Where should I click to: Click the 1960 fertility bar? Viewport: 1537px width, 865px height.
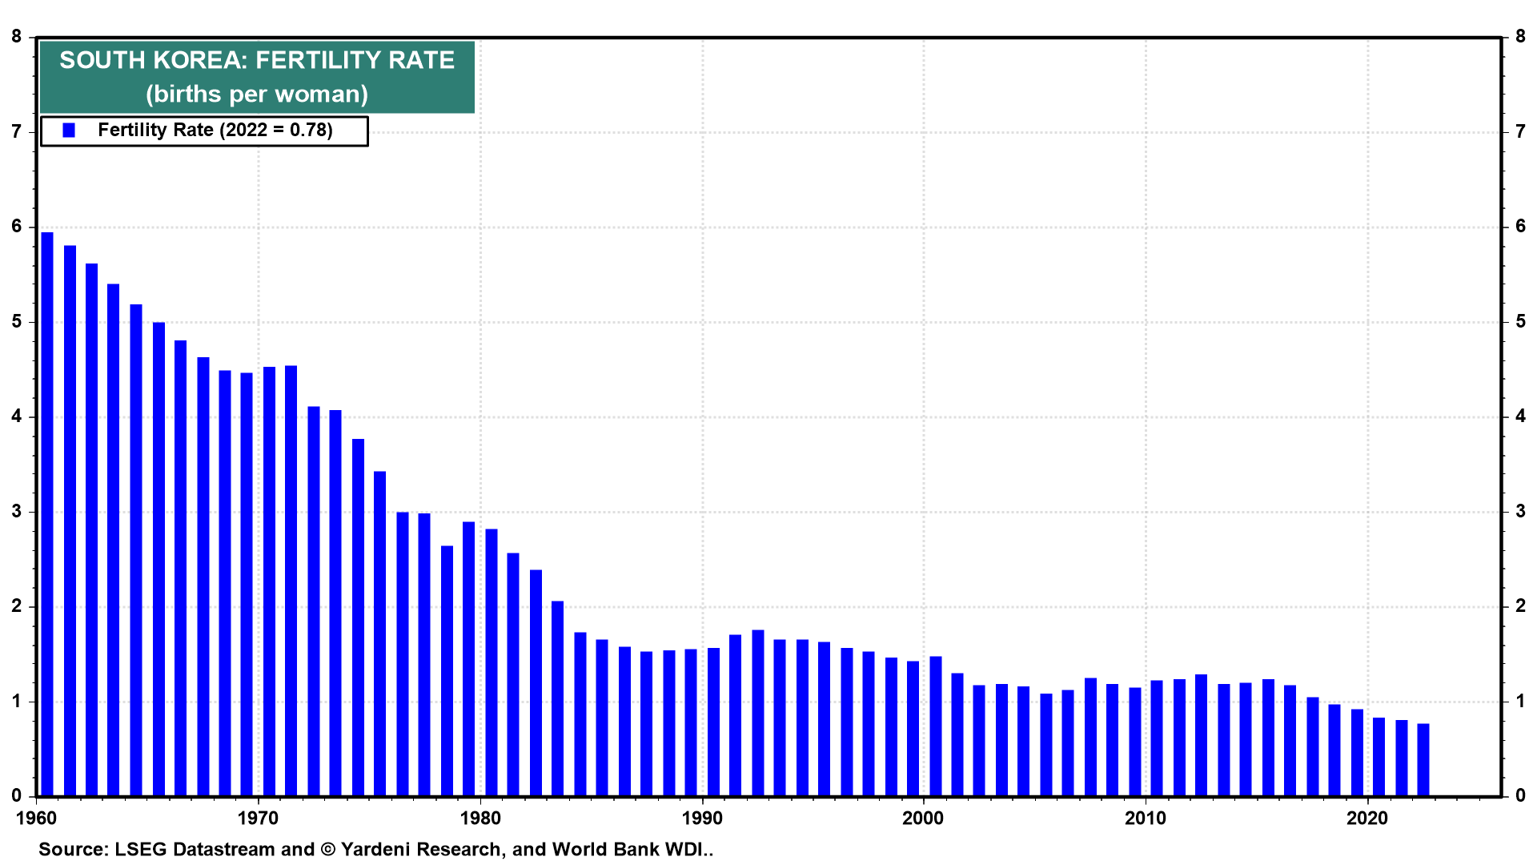point(47,513)
